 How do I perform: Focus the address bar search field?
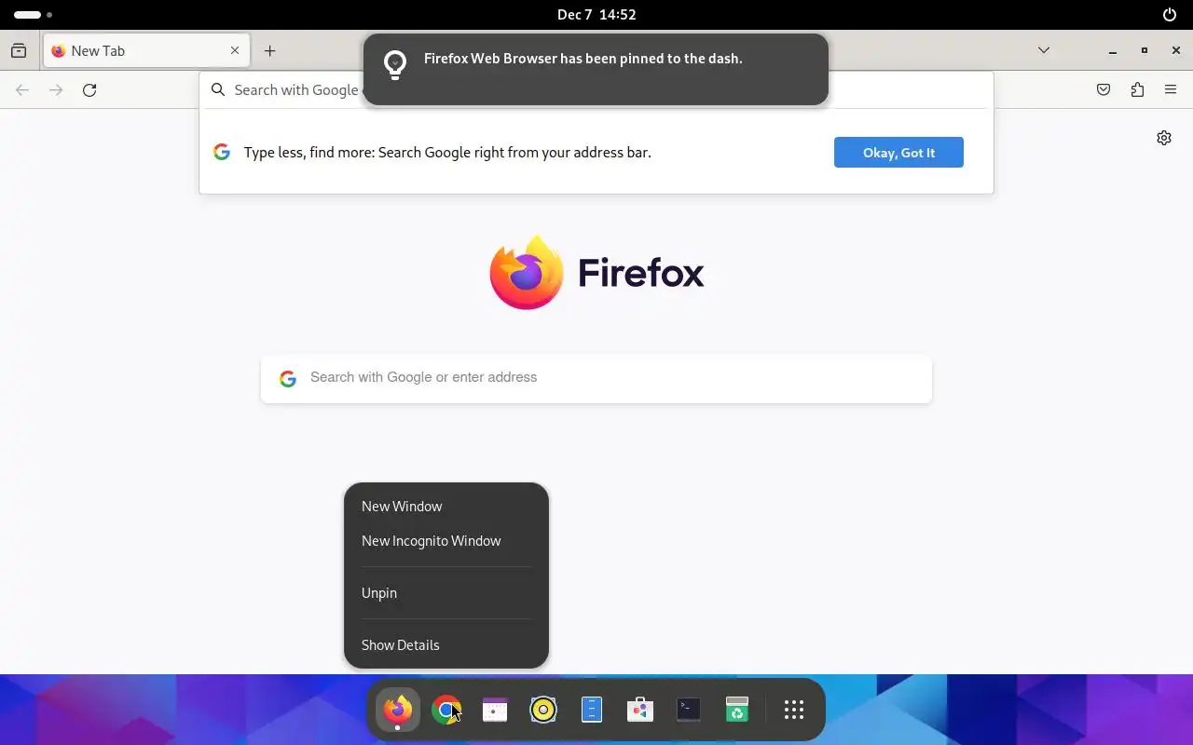pyautogui.click(x=596, y=89)
